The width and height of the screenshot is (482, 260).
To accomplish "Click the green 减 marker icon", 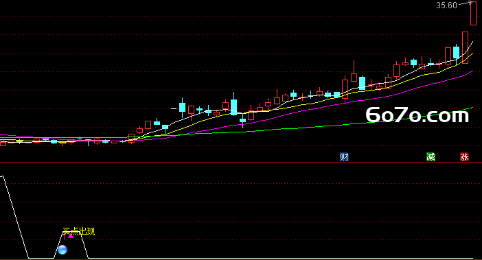I will 431,157.
